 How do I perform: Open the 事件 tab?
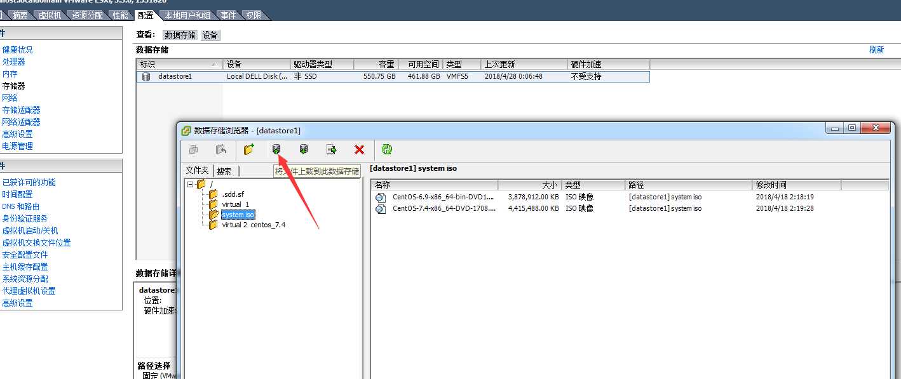(229, 15)
